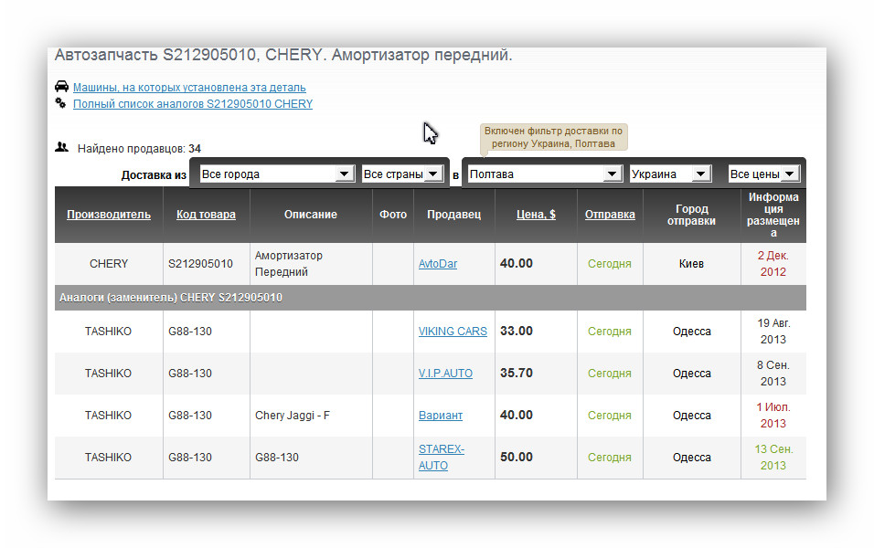Click the '19 Авг. 2013' date cell
This screenshot has height=548, width=874.
click(x=773, y=332)
